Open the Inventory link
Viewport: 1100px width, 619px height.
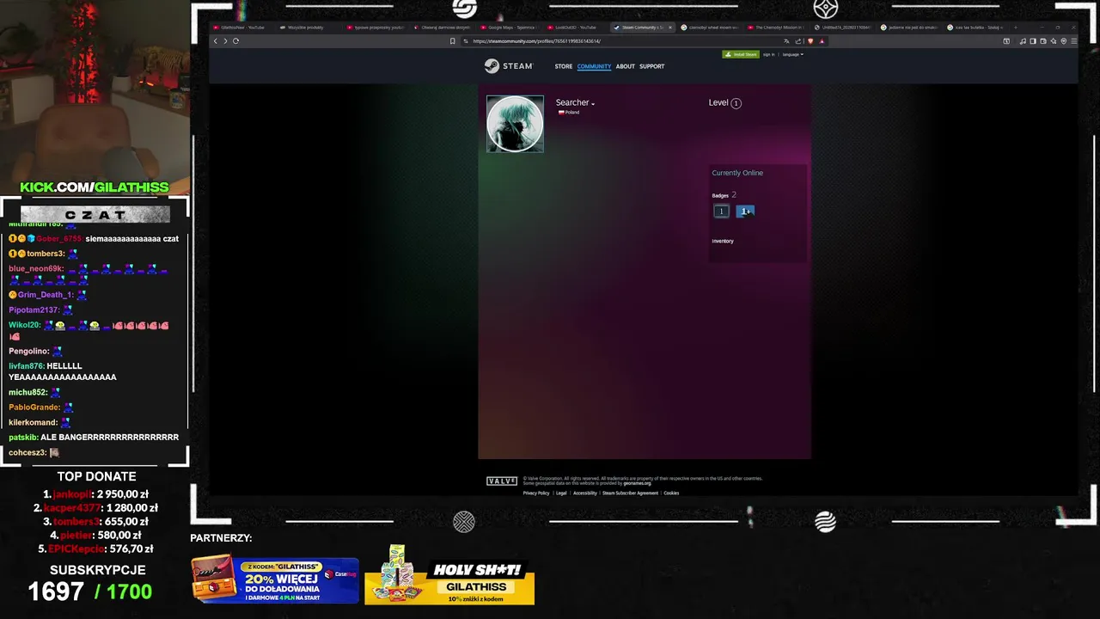click(x=723, y=241)
